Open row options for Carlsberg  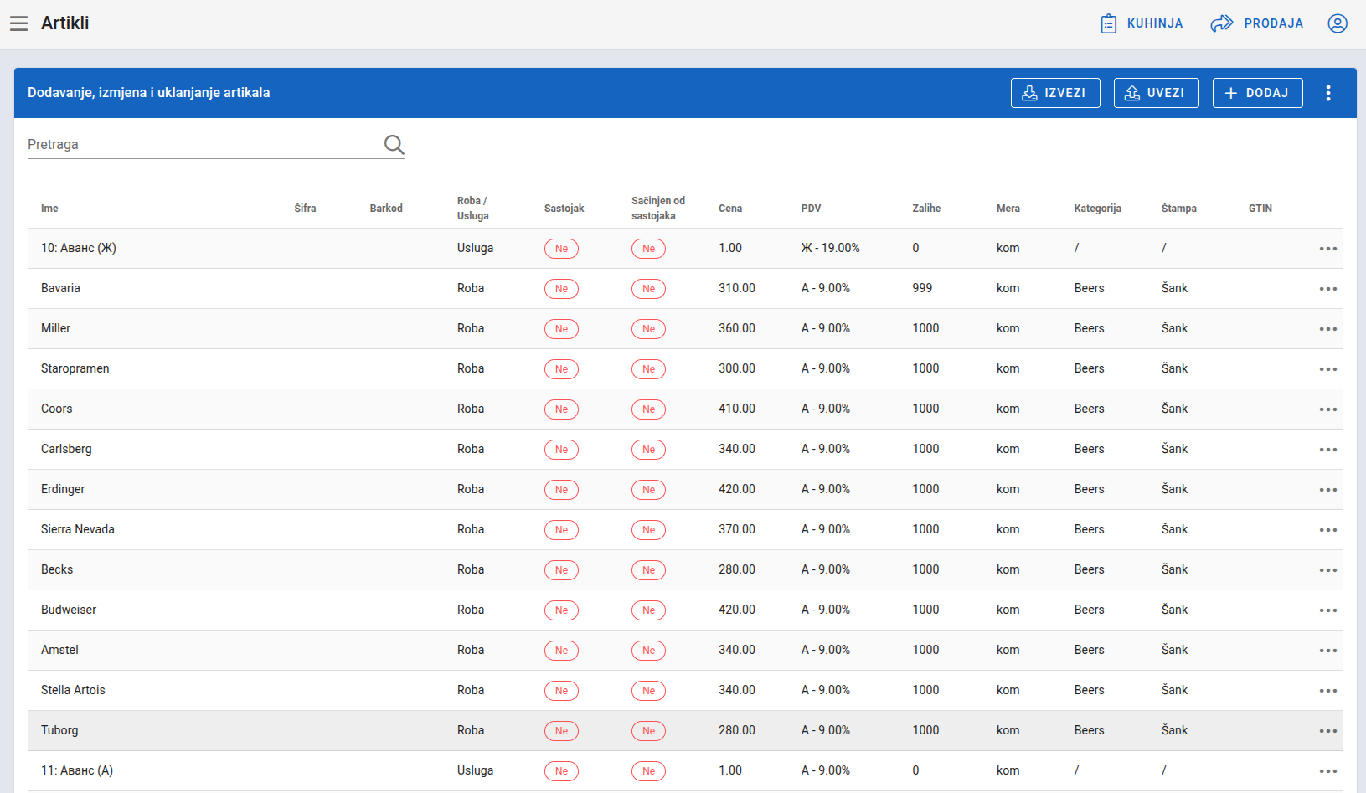[x=1328, y=450]
